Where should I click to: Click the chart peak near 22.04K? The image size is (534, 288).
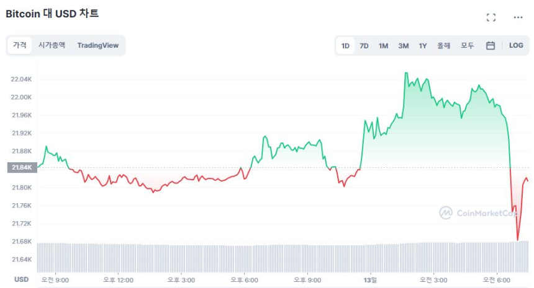pyautogui.click(x=405, y=73)
